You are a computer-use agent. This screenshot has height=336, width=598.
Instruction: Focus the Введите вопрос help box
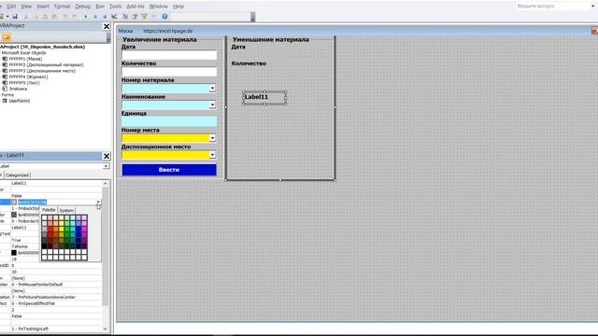point(552,7)
